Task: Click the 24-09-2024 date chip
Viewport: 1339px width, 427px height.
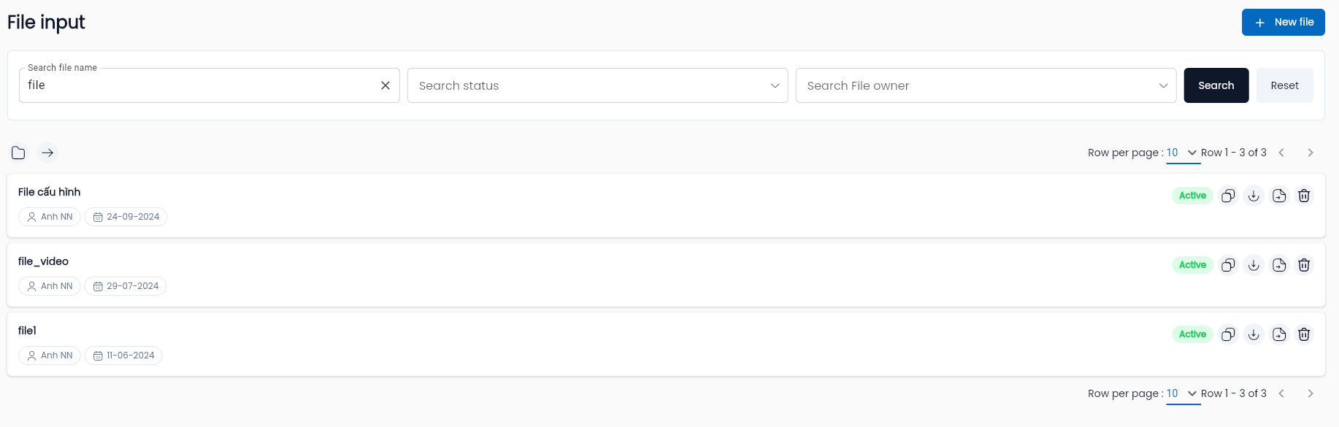Action: 126,217
